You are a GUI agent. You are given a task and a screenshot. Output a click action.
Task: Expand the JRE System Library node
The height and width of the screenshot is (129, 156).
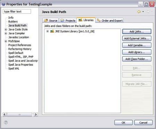(47, 31)
